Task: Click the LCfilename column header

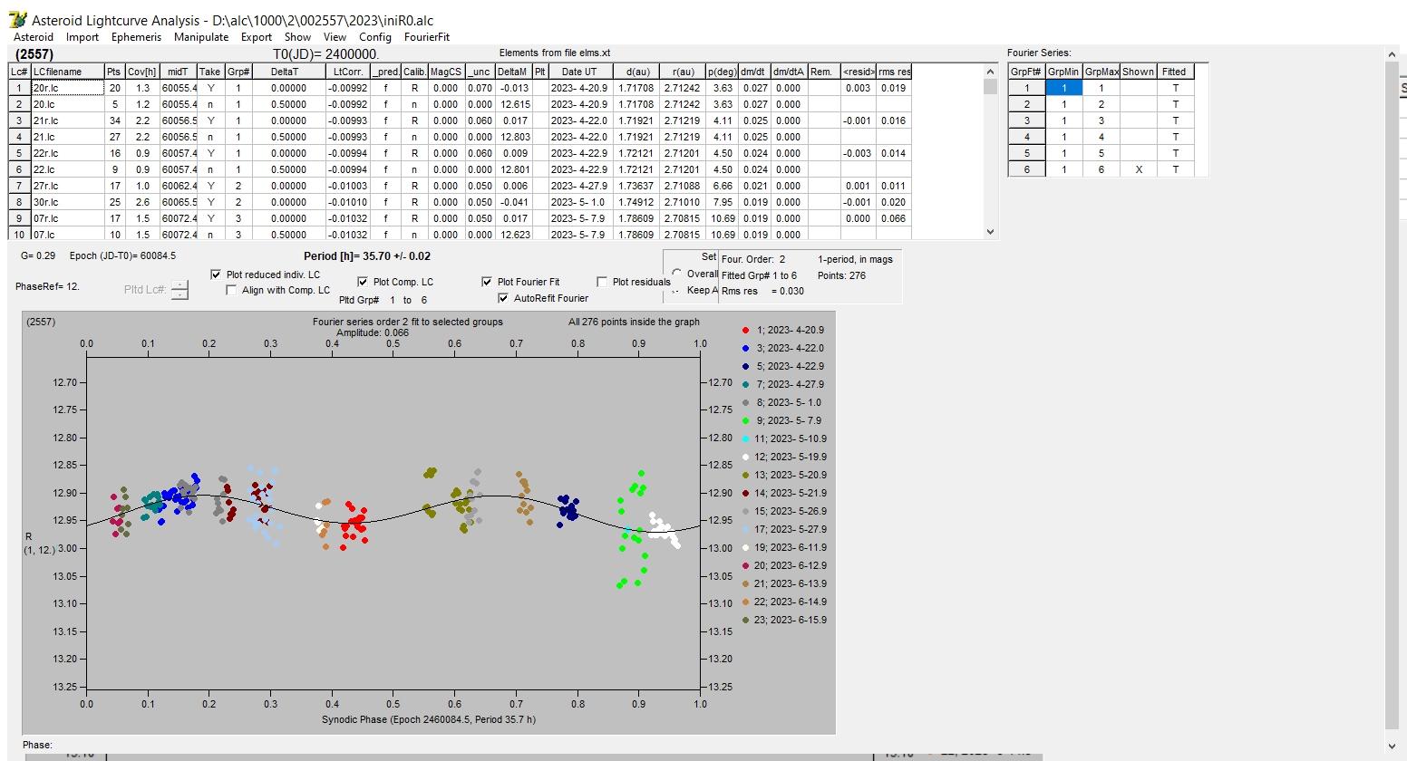Action: pos(67,72)
